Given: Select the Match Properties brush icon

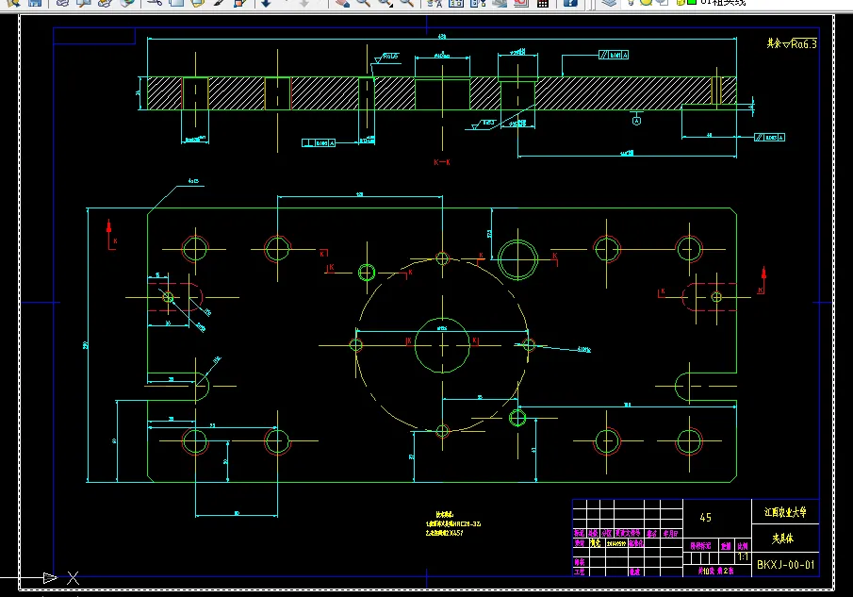Looking at the screenshot, I should (219, 3).
